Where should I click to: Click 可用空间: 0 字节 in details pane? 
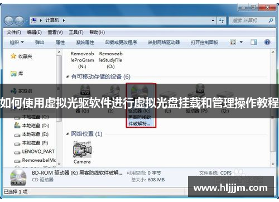[144, 173]
